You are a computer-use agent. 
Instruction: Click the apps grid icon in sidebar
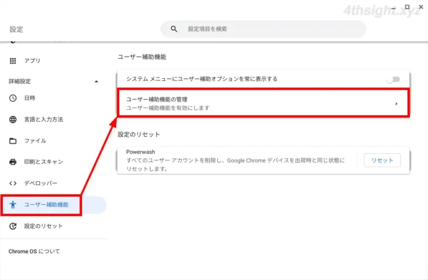click(13, 61)
